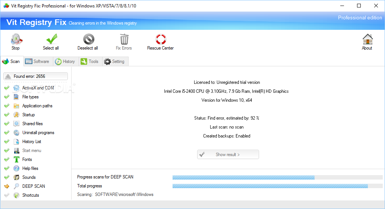Maximize the Vit Registry Fix window
The height and width of the screenshot is (209, 385).
(x=359, y=6)
